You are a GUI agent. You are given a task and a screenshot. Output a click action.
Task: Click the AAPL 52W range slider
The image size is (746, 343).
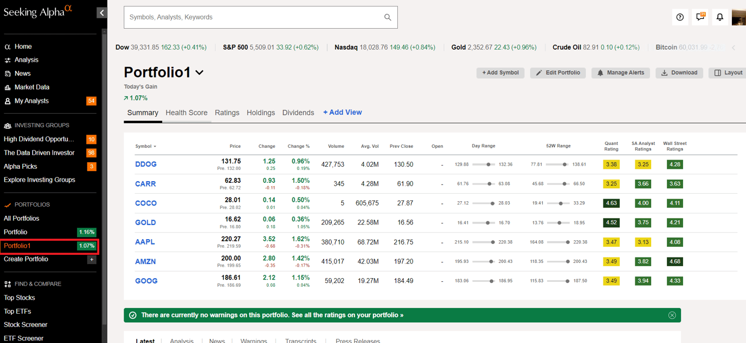click(x=558, y=242)
